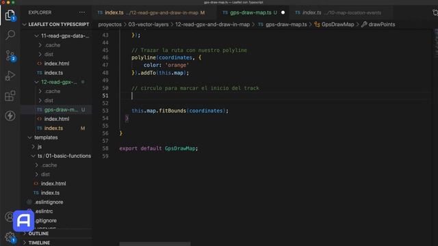Open modified index.ts marked M
The height and width of the screenshot is (246, 438).
(53, 128)
